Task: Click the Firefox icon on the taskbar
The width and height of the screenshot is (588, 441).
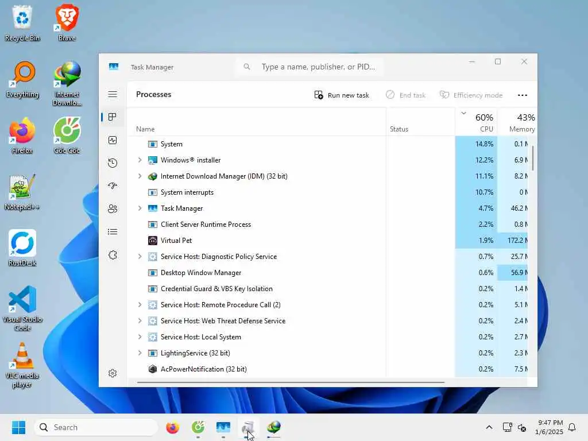Action: pos(172,427)
